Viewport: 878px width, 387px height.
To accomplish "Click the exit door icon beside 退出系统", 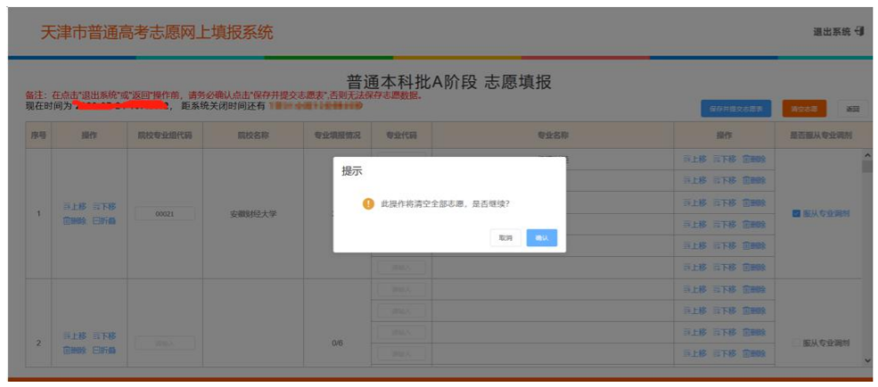I will click(860, 32).
